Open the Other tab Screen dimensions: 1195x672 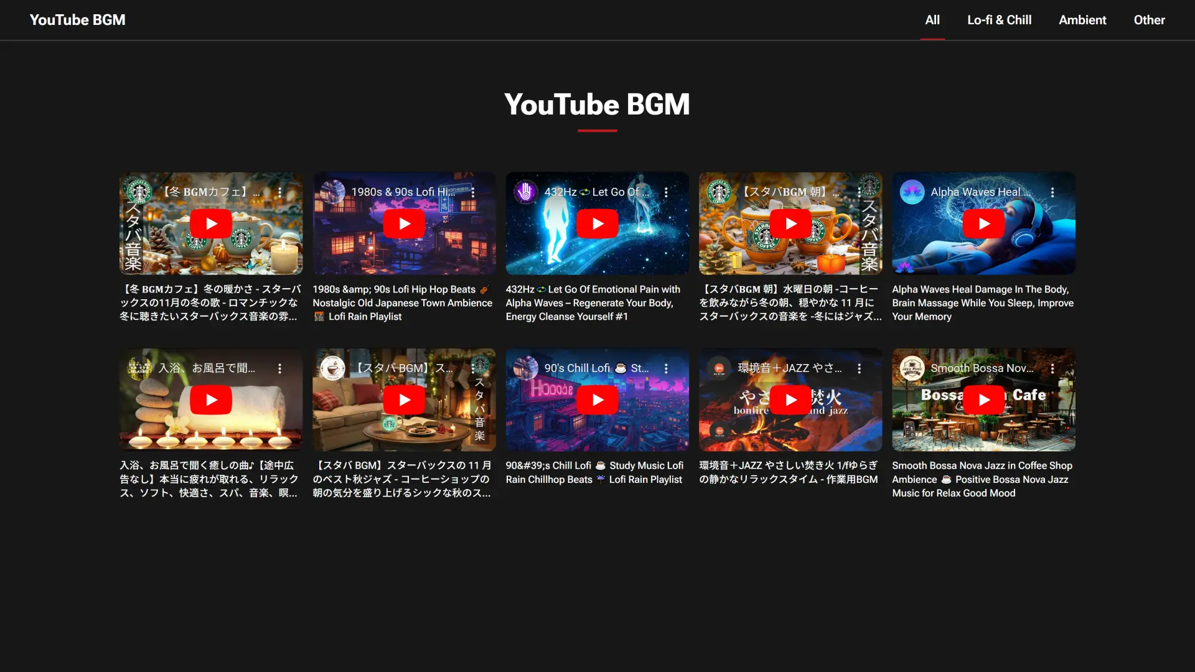click(1149, 20)
